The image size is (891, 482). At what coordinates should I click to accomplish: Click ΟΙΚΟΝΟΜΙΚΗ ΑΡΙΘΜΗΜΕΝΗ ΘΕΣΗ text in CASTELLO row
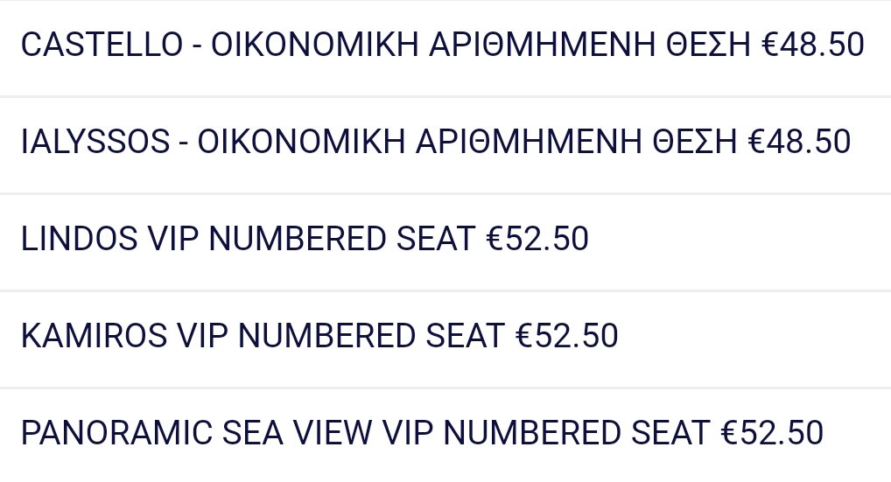(481, 45)
